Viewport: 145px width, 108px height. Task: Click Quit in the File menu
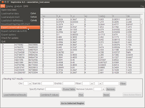pyautogui.click(x=20, y=42)
